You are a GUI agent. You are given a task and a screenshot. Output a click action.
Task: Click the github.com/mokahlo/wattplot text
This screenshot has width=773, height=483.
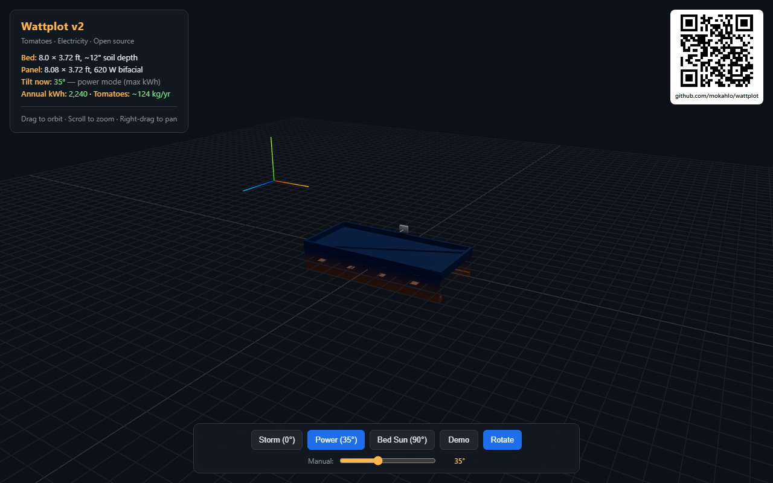pyautogui.click(x=717, y=96)
